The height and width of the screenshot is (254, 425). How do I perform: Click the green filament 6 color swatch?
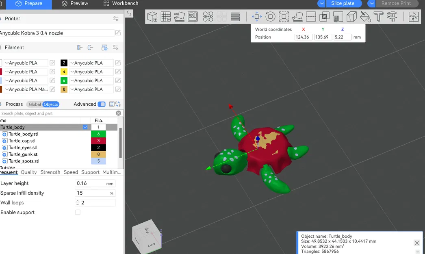(x=64, y=80)
